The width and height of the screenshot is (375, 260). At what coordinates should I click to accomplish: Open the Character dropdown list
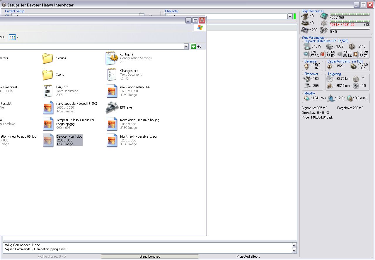click(x=290, y=16)
